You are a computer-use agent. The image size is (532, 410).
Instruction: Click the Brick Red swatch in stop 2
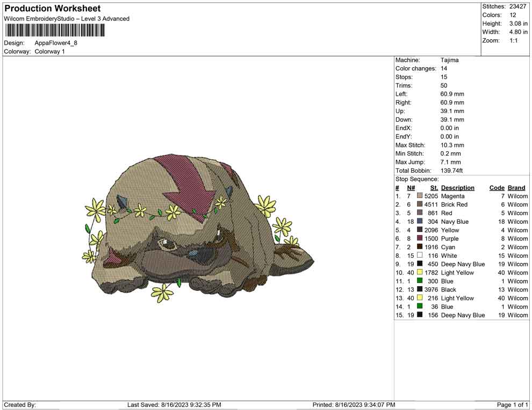(x=420, y=204)
